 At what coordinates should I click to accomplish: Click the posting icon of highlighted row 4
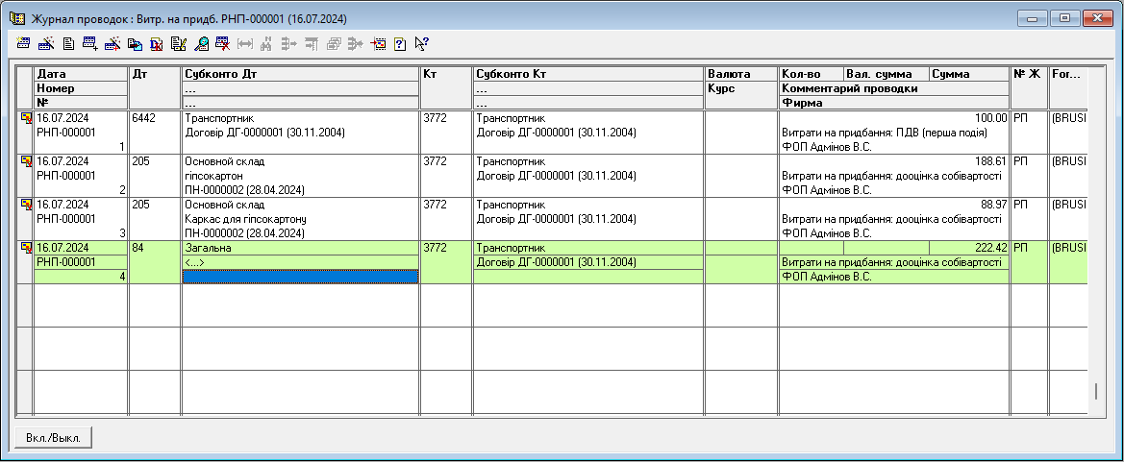click(26, 248)
